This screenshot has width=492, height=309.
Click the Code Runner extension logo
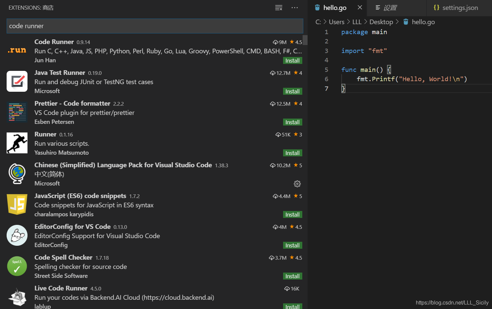17,50
